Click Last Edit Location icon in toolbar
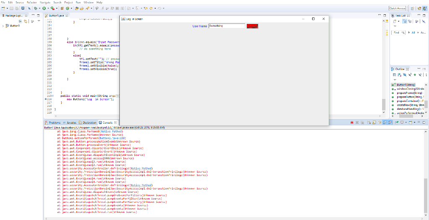This screenshot has height=220, width=429. (145, 8)
